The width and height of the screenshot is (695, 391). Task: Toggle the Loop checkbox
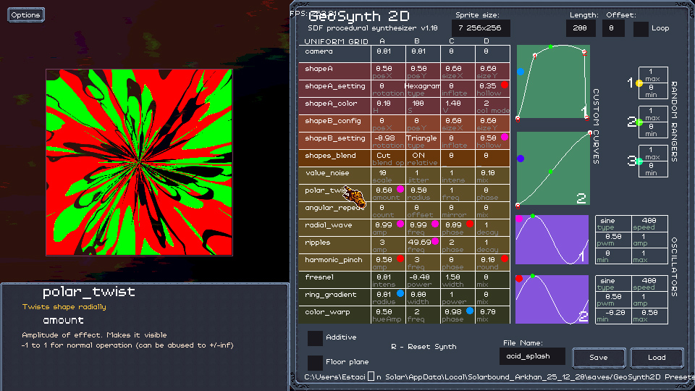point(641,29)
